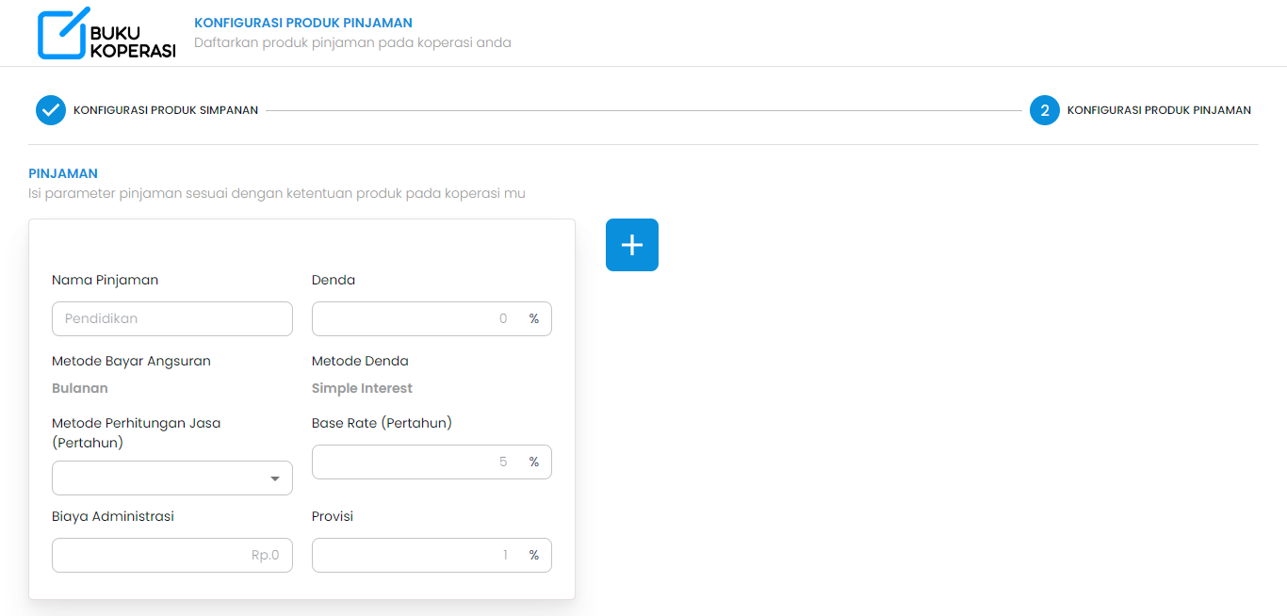This screenshot has height=616, width=1287.
Task: Click the Biaya Administrasi input field
Action: (172, 555)
